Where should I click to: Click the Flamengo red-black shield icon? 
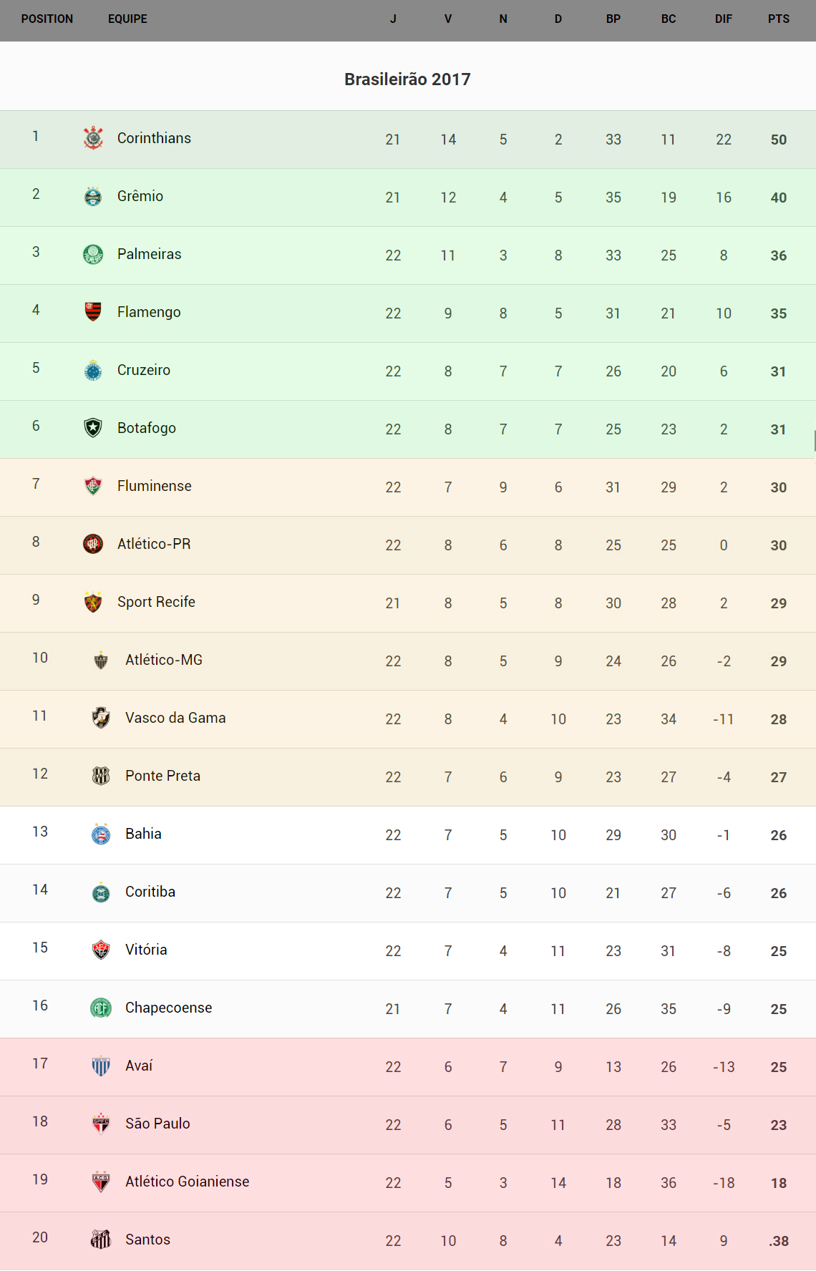93,312
